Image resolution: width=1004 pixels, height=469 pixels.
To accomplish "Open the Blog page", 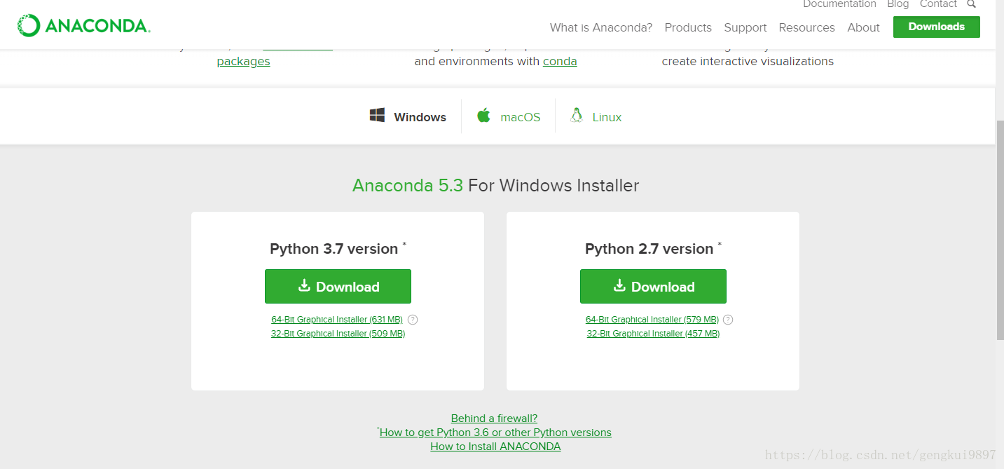I will pyautogui.click(x=898, y=4).
